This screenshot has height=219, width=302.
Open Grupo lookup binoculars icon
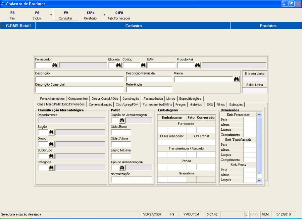coord(51,144)
